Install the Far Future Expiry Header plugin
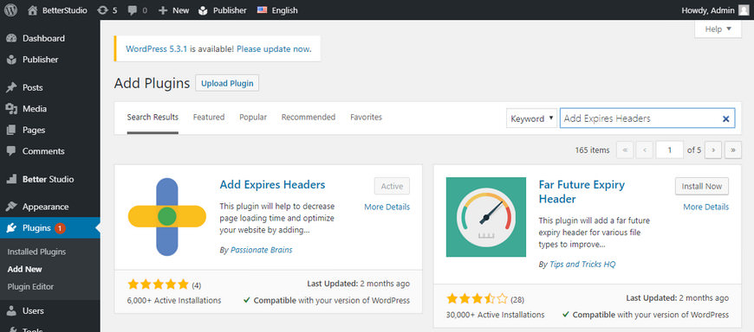This screenshot has width=754, height=332. pos(702,186)
